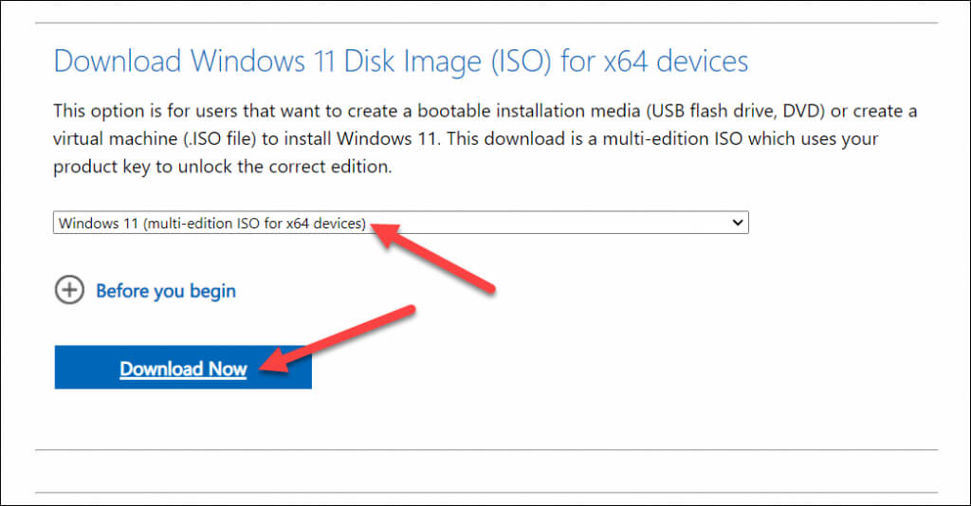Open the Windows 11 multi-edition ISO select box
971x506 pixels.
(400, 224)
